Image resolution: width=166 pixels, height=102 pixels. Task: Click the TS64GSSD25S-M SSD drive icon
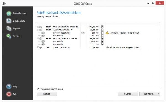(41, 47)
